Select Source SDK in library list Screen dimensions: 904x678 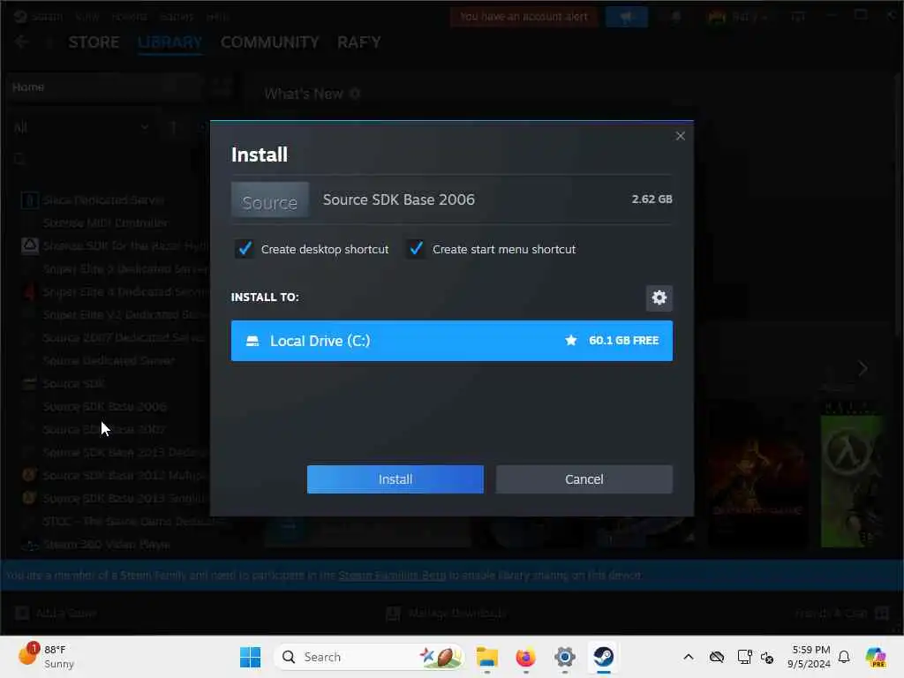click(x=74, y=384)
